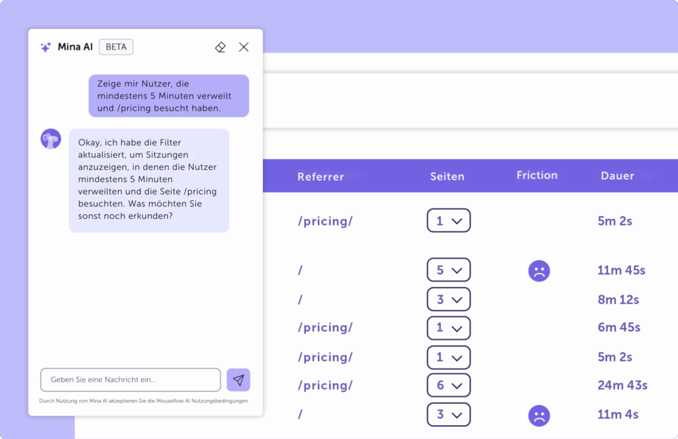Send message via the paper plane icon

238,379
